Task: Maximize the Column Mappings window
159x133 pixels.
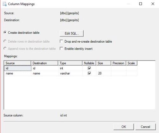Action: coord(141,4)
